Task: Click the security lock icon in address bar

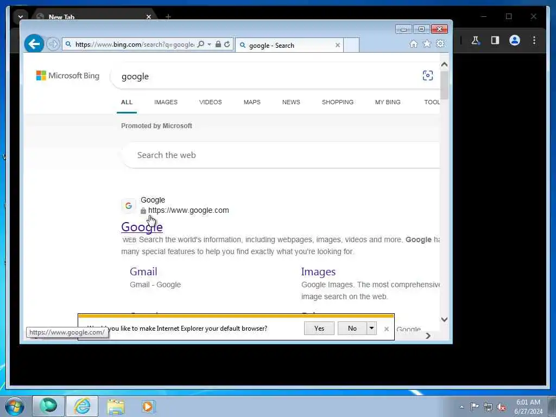Action: pos(218,45)
